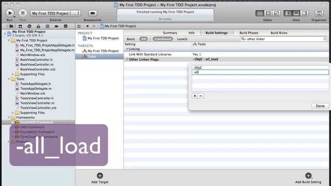This screenshot has width=331, height=186.
Task: Toggle the utilities pane view button
Action: click(304, 13)
